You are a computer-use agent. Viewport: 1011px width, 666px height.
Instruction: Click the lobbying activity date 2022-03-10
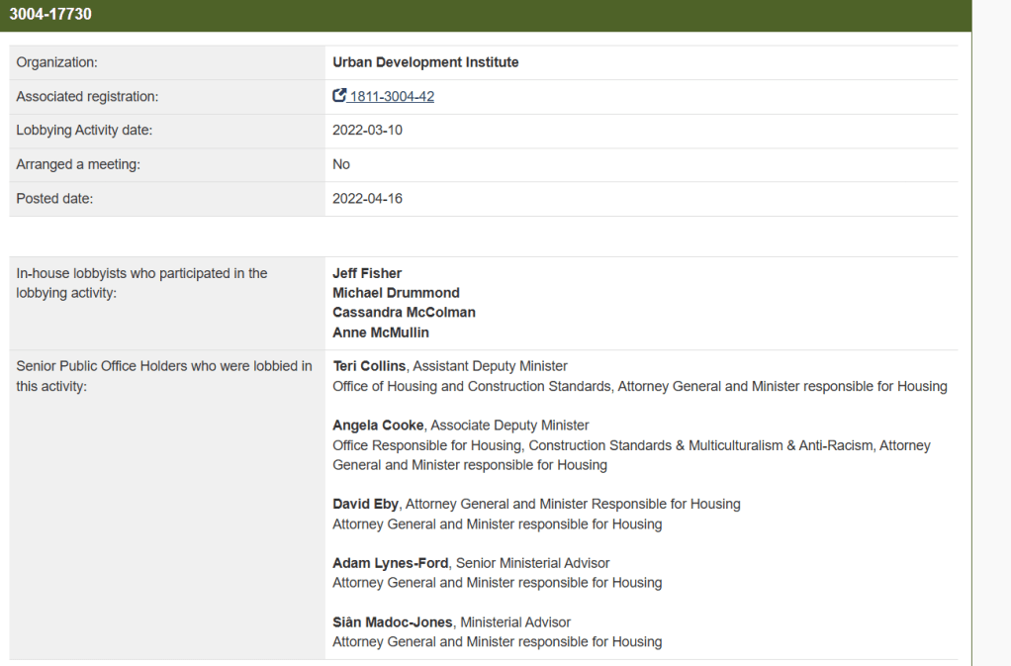click(x=367, y=131)
